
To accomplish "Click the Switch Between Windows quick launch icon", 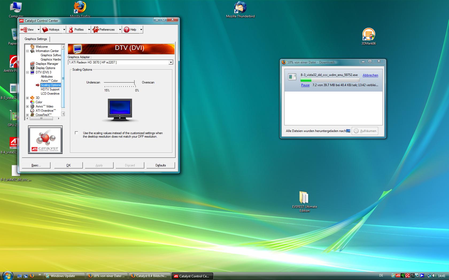I will point(26,276).
